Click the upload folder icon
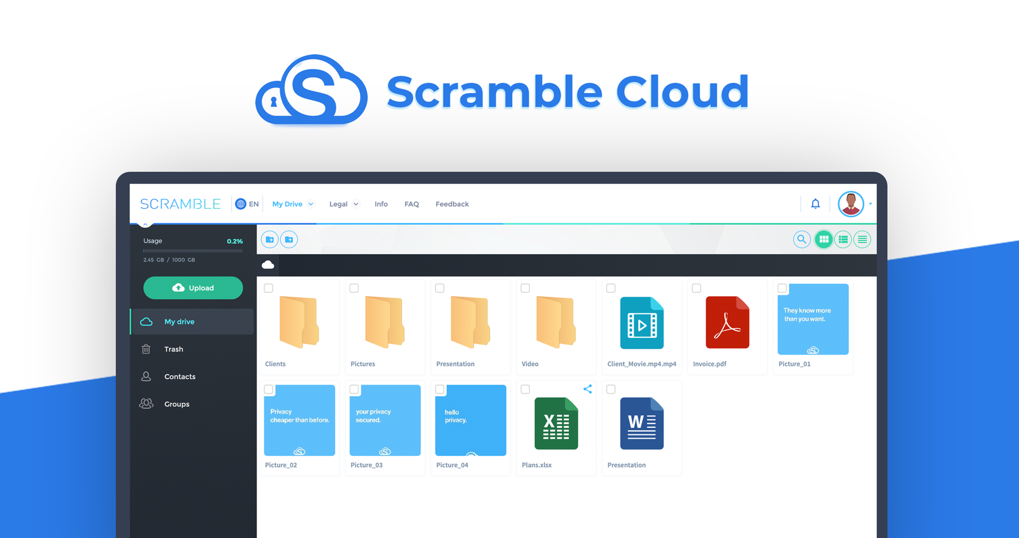The width and height of the screenshot is (1019, 538). click(x=289, y=239)
